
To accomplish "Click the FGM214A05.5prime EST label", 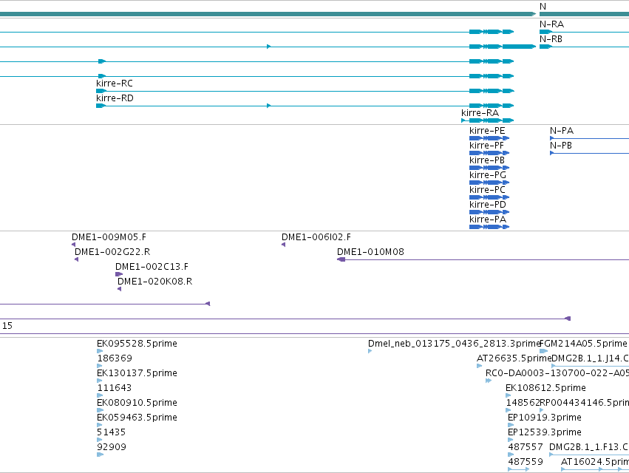I will point(583,344).
